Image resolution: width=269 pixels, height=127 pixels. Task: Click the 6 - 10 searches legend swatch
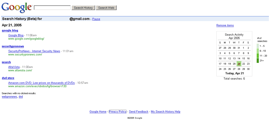point(258,51)
